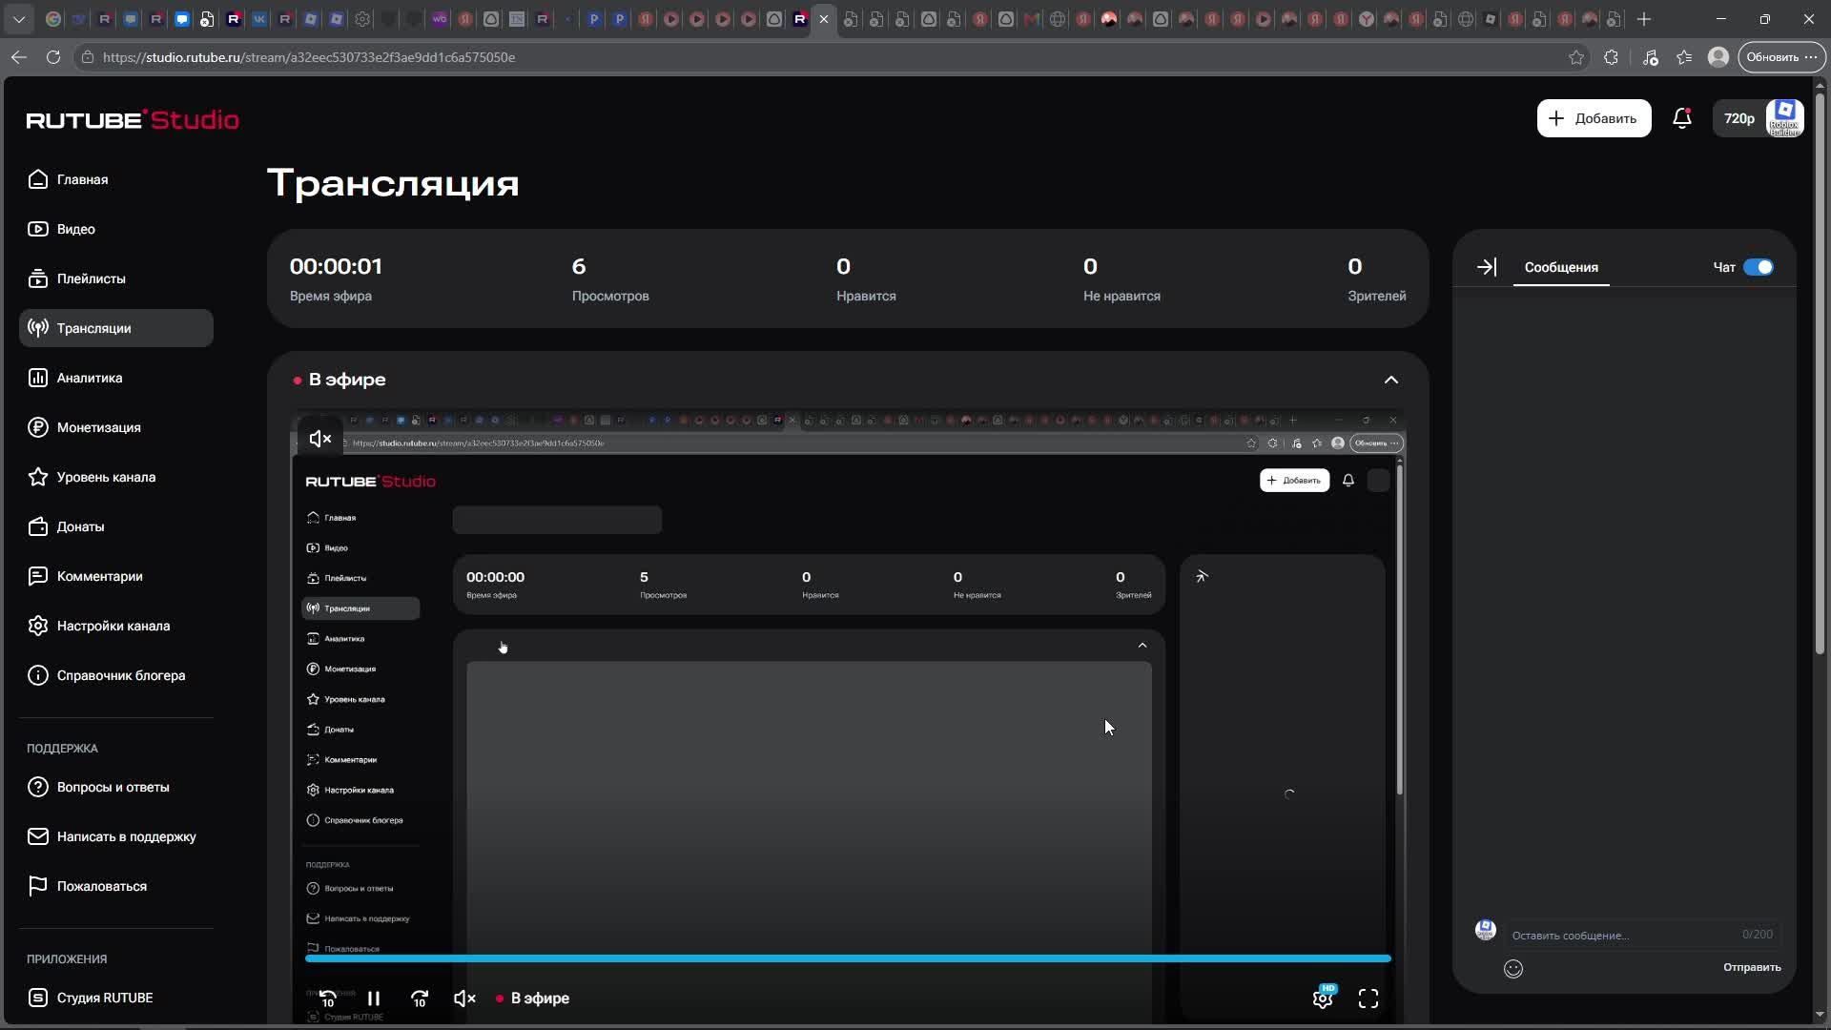Click the Комментарии speech bubble icon
This screenshot has width=1831, height=1030.
(x=38, y=576)
